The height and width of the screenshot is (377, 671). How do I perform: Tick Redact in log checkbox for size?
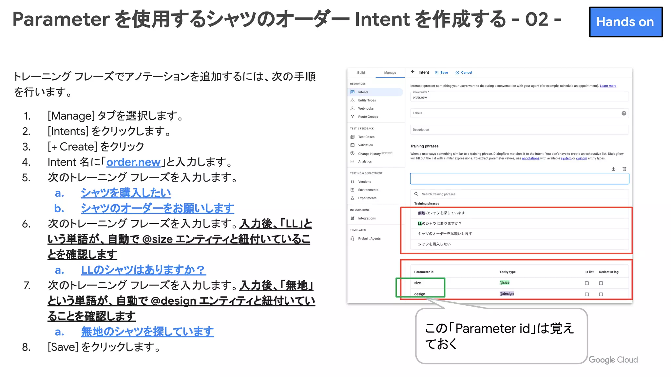(x=601, y=283)
